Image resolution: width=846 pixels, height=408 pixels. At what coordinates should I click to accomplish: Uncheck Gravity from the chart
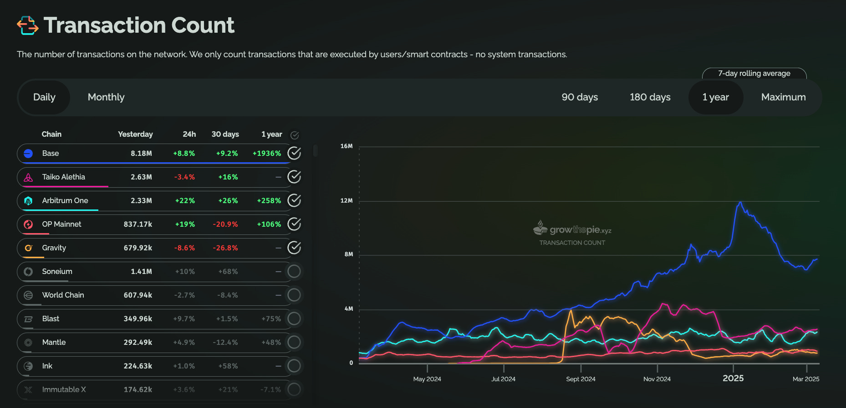click(x=294, y=248)
